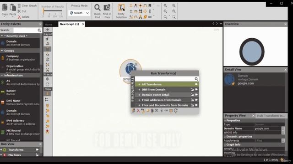The width and height of the screenshot is (293, 164).
Task: Expand the DNS from Domain transform set
Action: pyautogui.click(x=139, y=90)
